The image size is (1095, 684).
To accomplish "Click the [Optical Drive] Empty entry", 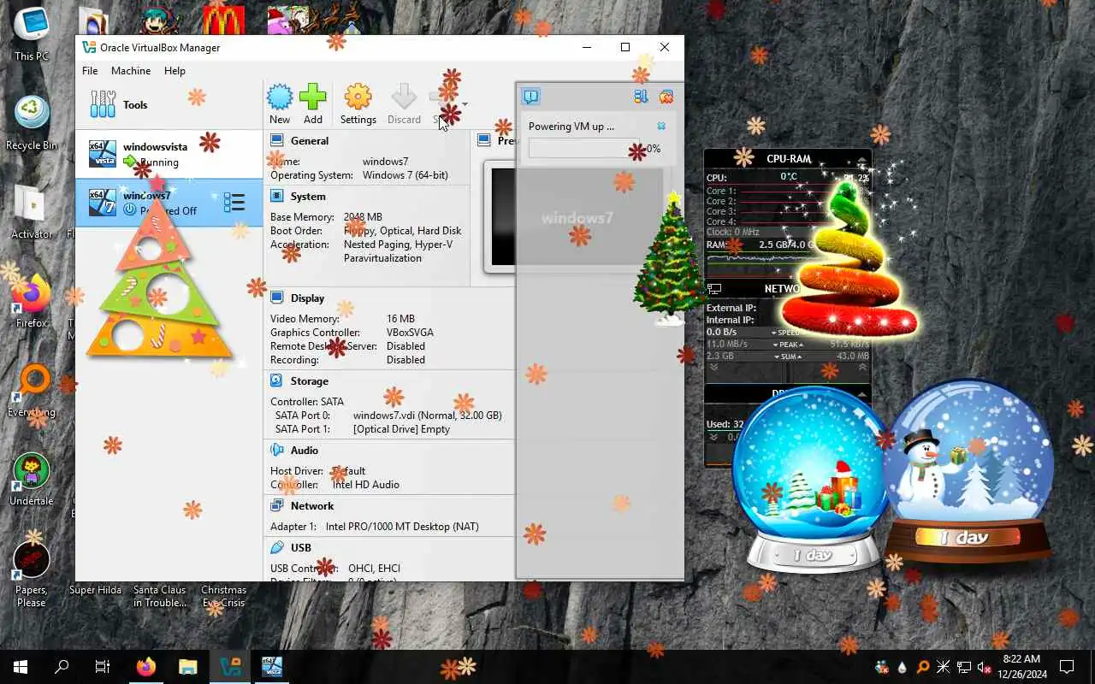I will point(401,428).
